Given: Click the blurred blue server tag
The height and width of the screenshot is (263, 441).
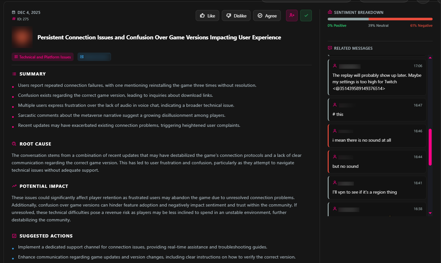Looking at the screenshot, I should [94, 57].
